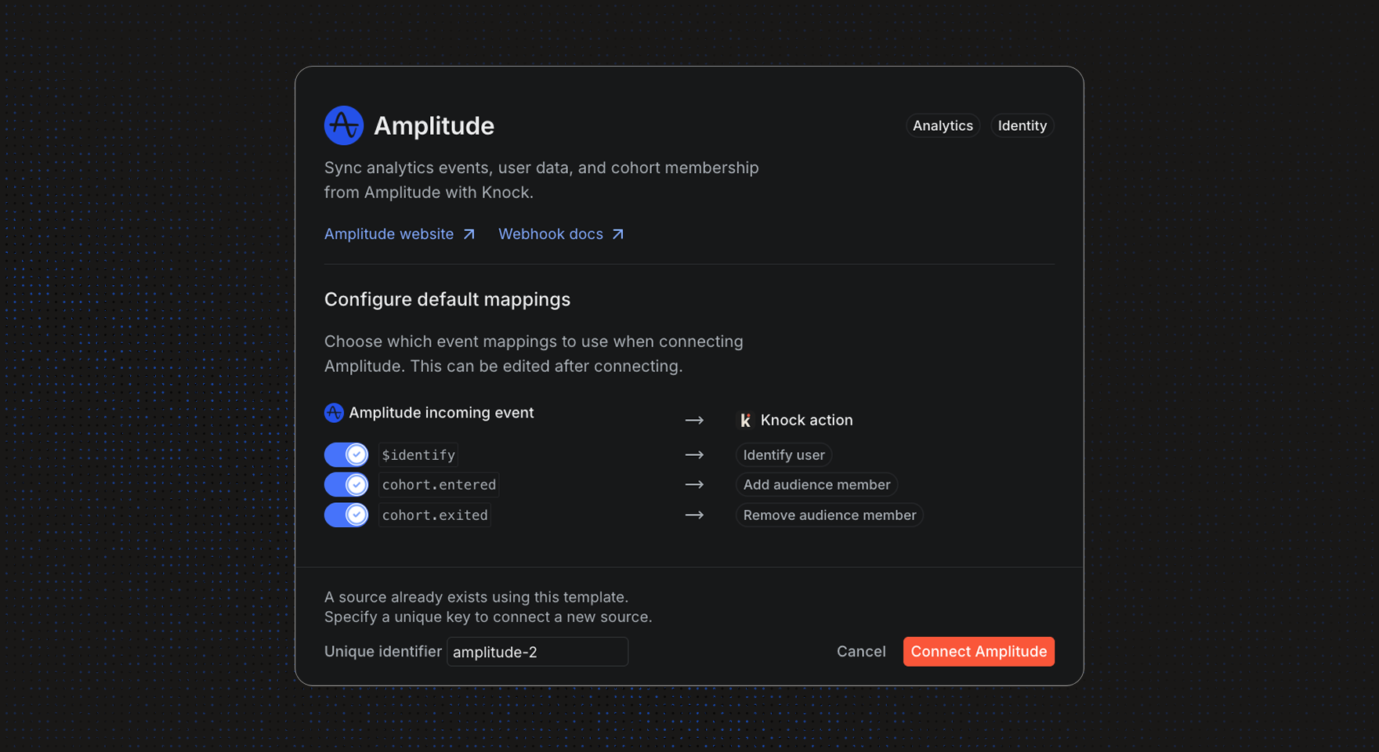Disable the cohort.exited mapping switch

(346, 515)
